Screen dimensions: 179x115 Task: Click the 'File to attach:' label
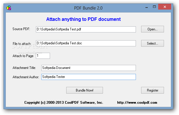point(22,43)
